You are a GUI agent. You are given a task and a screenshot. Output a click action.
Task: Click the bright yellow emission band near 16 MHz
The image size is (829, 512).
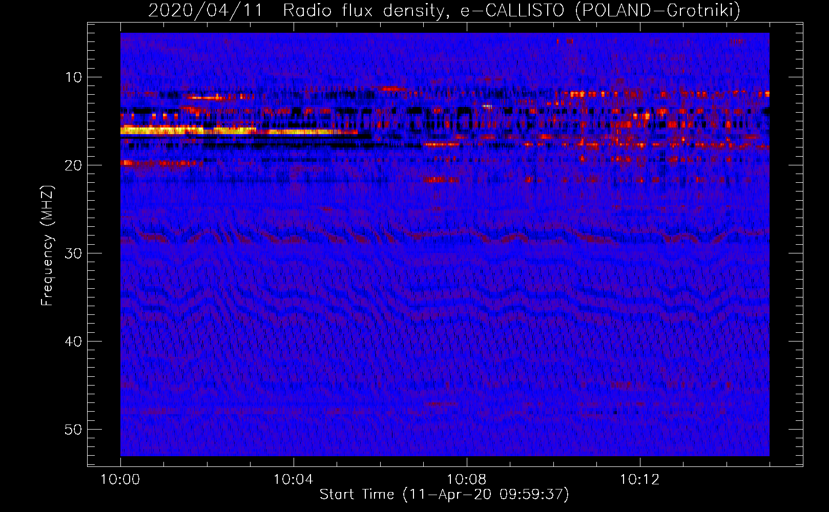pos(239,131)
